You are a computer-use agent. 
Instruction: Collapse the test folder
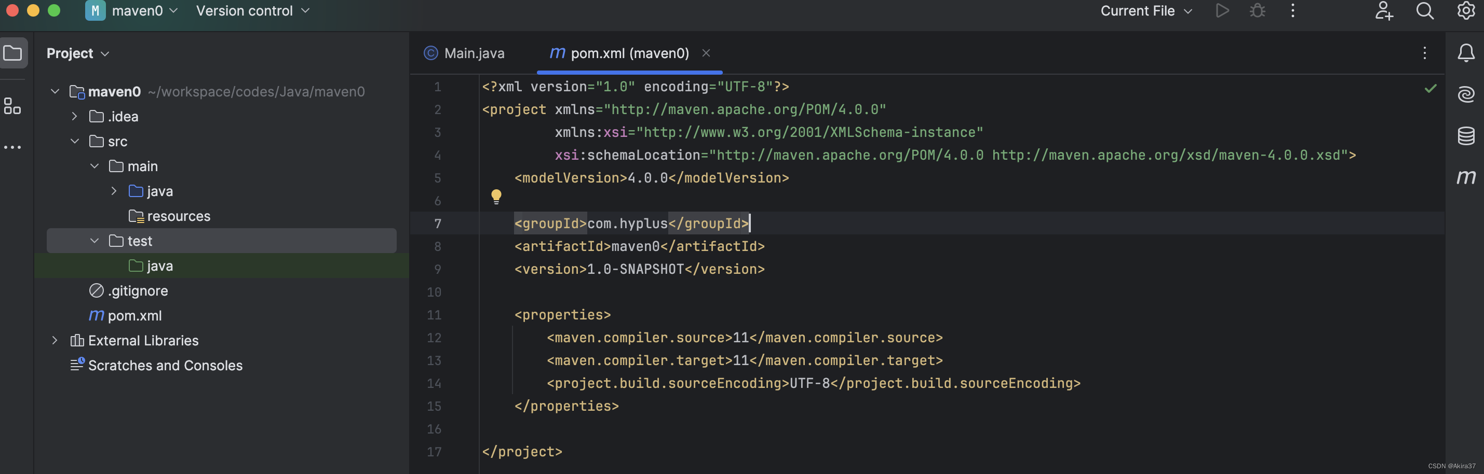[x=95, y=241]
